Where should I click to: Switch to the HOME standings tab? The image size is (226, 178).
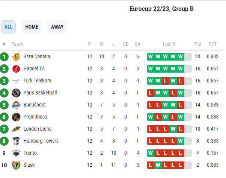click(32, 27)
